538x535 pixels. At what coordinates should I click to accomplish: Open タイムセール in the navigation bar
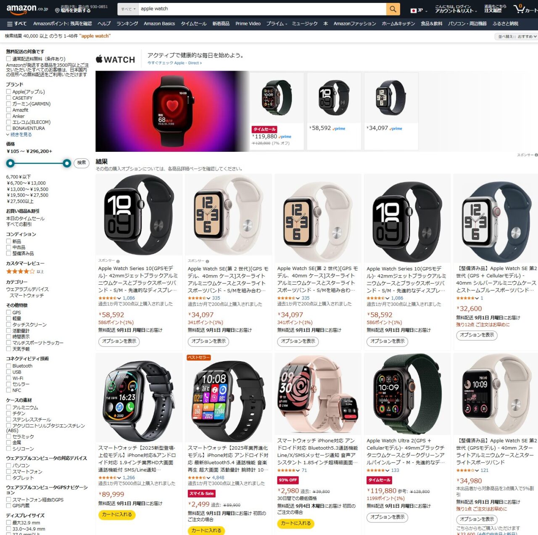pos(194,24)
